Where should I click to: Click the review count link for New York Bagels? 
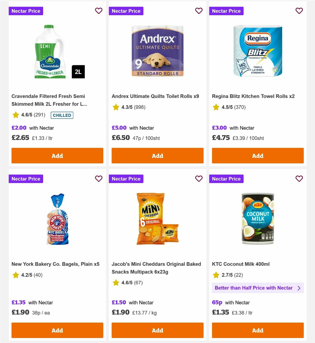[39, 275]
